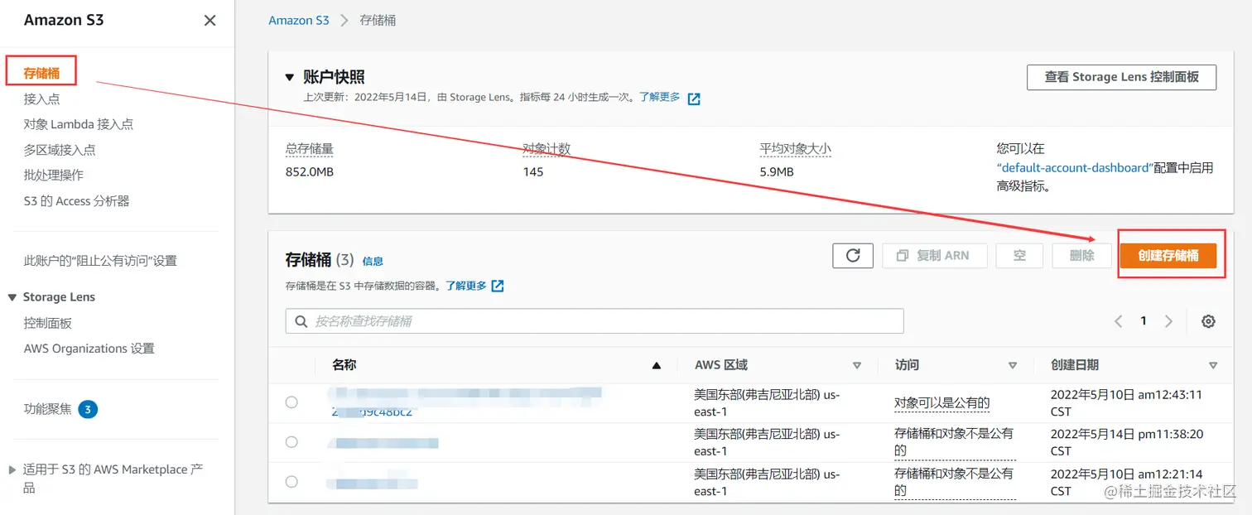Go to next page of buckets

click(x=1168, y=321)
